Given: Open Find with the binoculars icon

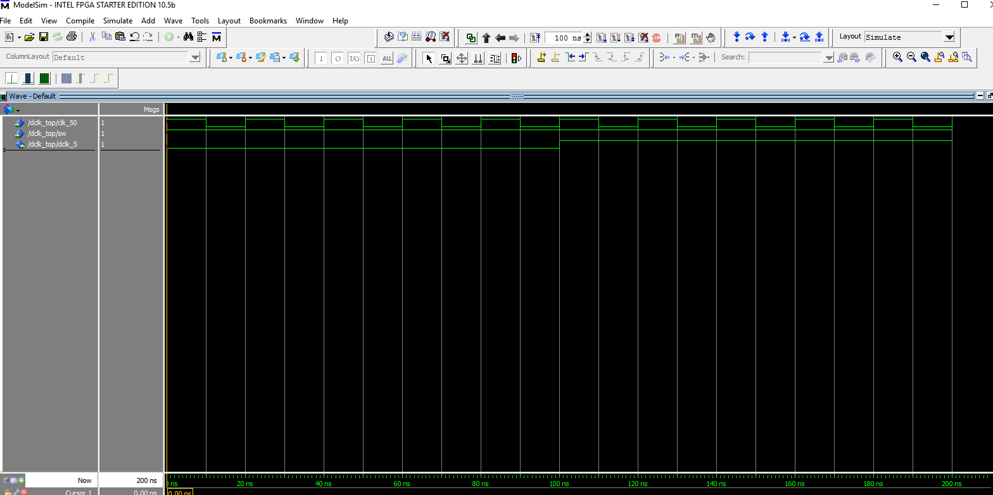Looking at the screenshot, I should point(188,37).
